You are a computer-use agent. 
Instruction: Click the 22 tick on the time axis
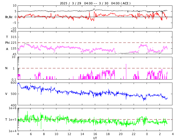(x=134, y=134)
